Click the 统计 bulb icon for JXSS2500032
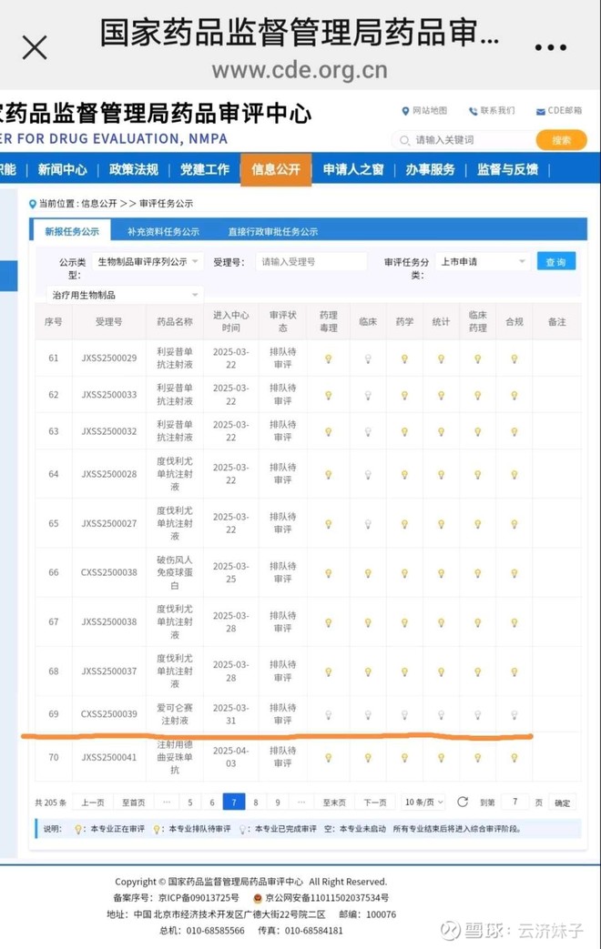601x949 pixels. pyautogui.click(x=441, y=431)
